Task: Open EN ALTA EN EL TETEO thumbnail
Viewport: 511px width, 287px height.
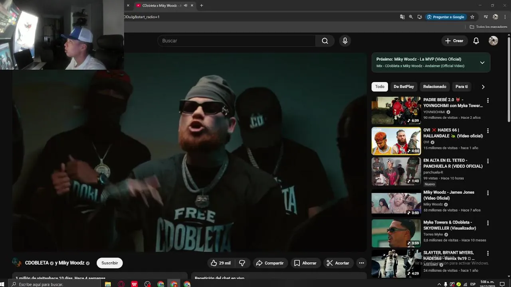Action: coord(396,171)
